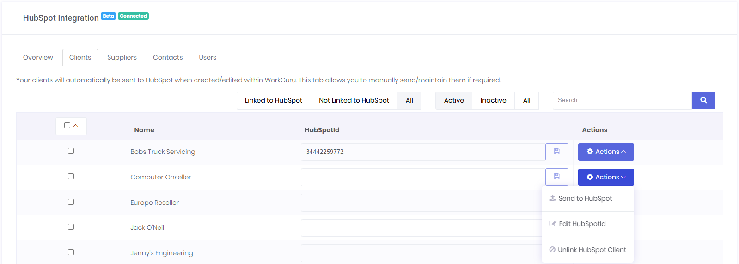Click the Jenny's Engineering name
739x264 pixels.
(x=162, y=253)
